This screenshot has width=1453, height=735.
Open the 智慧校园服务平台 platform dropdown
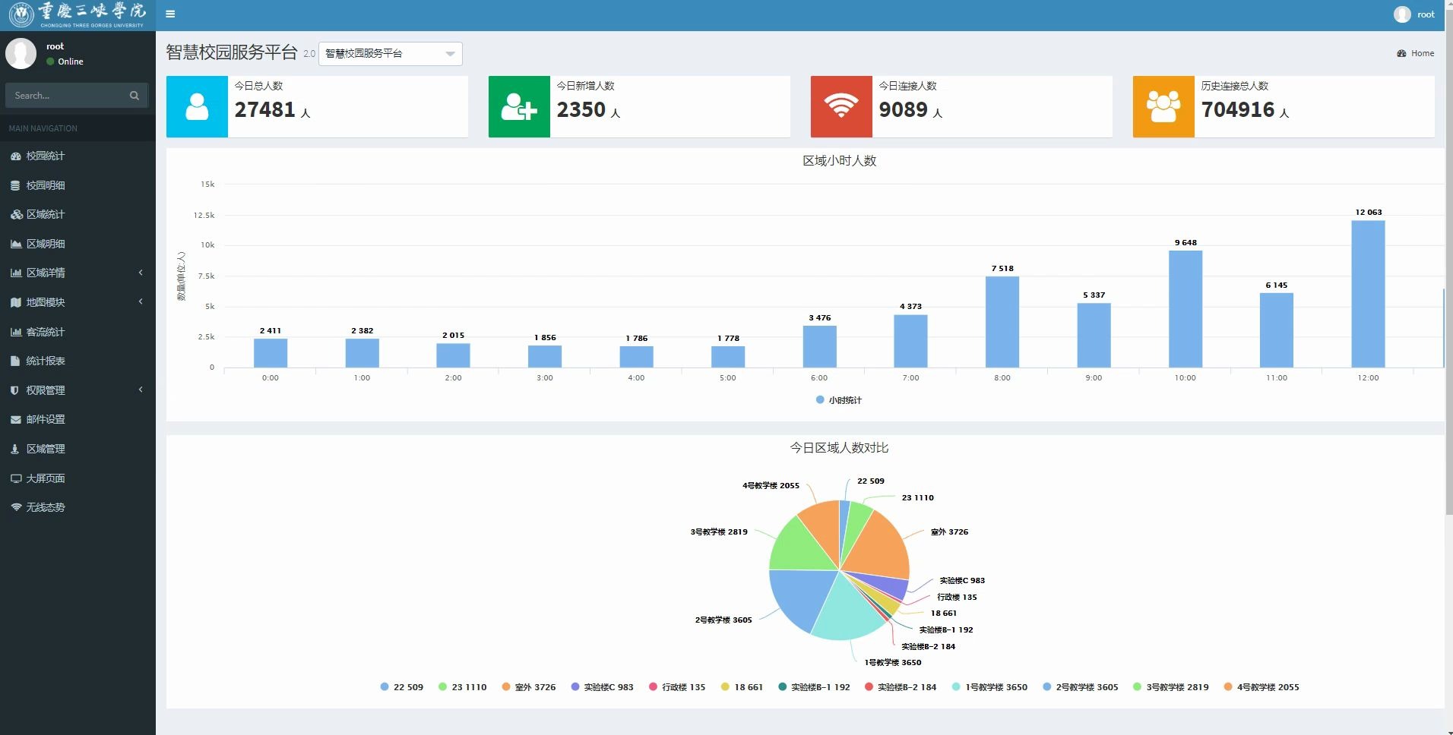tap(391, 53)
